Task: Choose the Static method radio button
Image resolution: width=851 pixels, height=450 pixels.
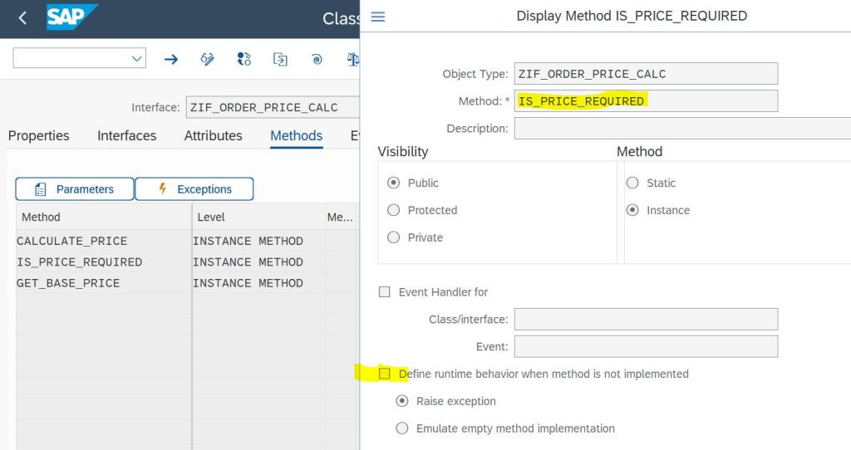Action: (632, 183)
